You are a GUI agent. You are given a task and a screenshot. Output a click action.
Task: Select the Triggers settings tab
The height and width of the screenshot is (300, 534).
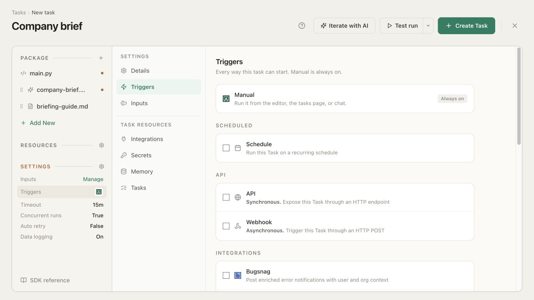click(159, 87)
